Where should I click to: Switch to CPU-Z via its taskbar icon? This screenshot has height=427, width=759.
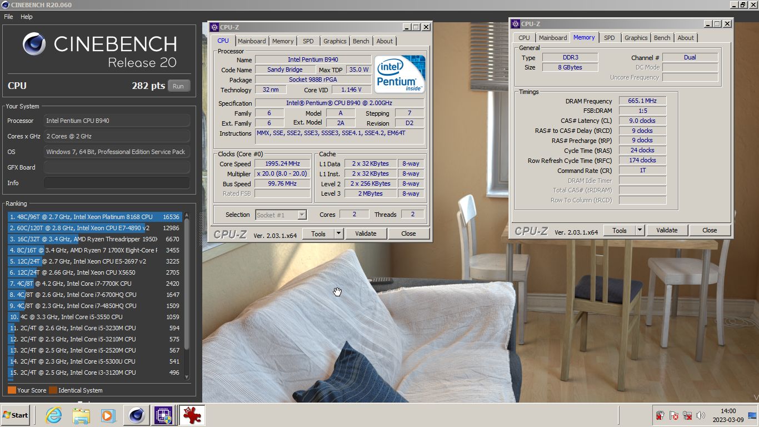point(163,415)
